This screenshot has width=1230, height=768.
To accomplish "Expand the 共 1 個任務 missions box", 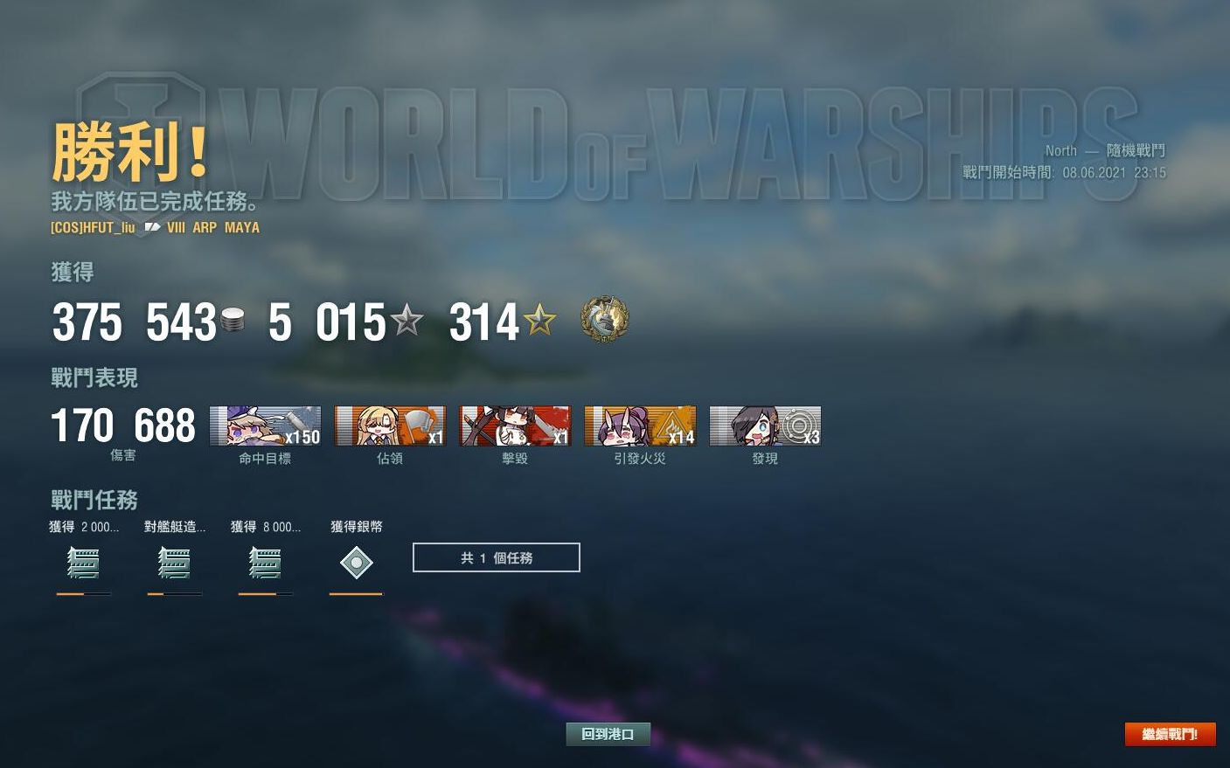I will 496,557.
